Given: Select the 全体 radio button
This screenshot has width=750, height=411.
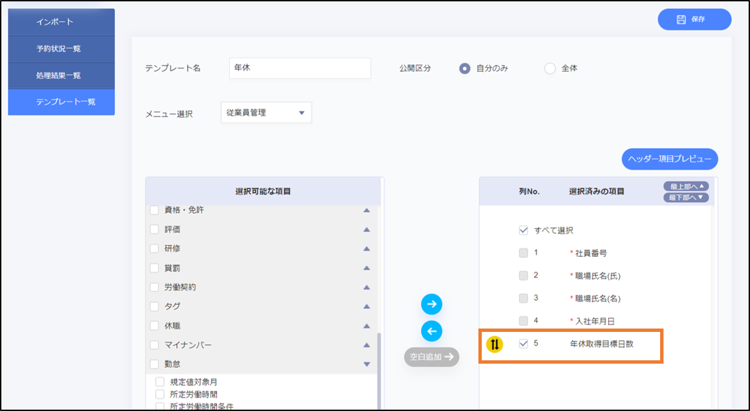Looking at the screenshot, I should [549, 68].
